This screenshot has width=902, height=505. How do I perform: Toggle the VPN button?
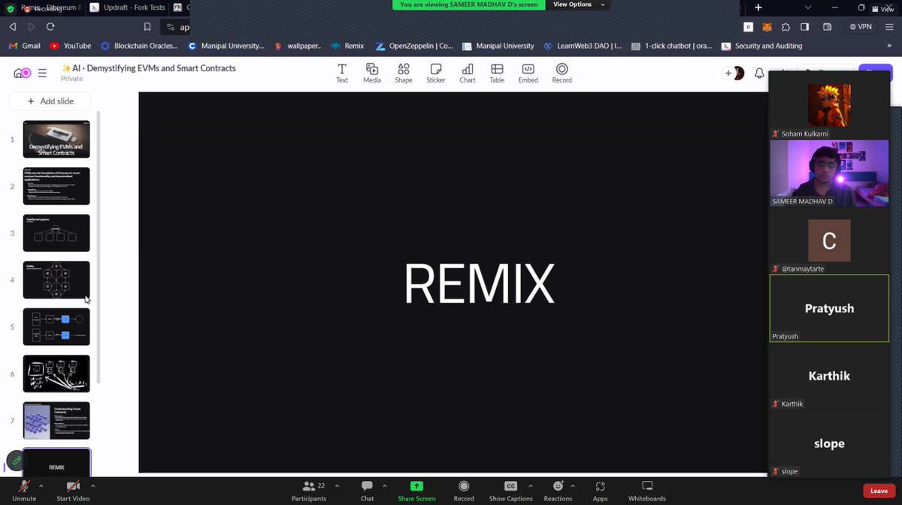click(861, 26)
